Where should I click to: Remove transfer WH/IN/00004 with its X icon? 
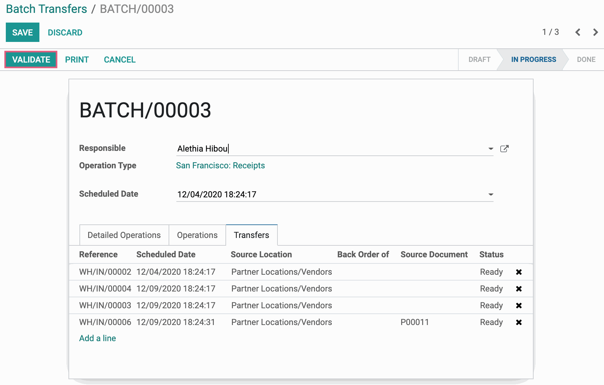(x=519, y=289)
